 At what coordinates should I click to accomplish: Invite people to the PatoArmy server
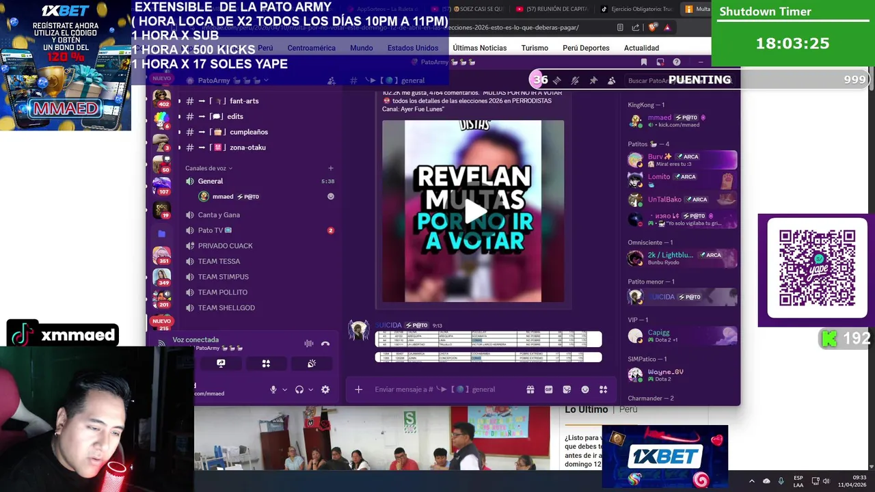[x=332, y=81]
